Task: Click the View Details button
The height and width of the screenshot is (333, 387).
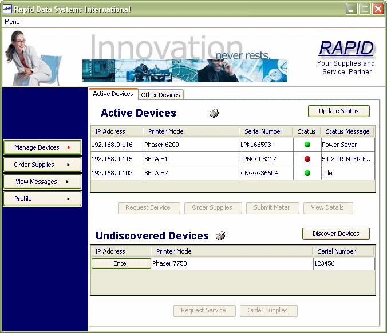Action: (x=328, y=208)
